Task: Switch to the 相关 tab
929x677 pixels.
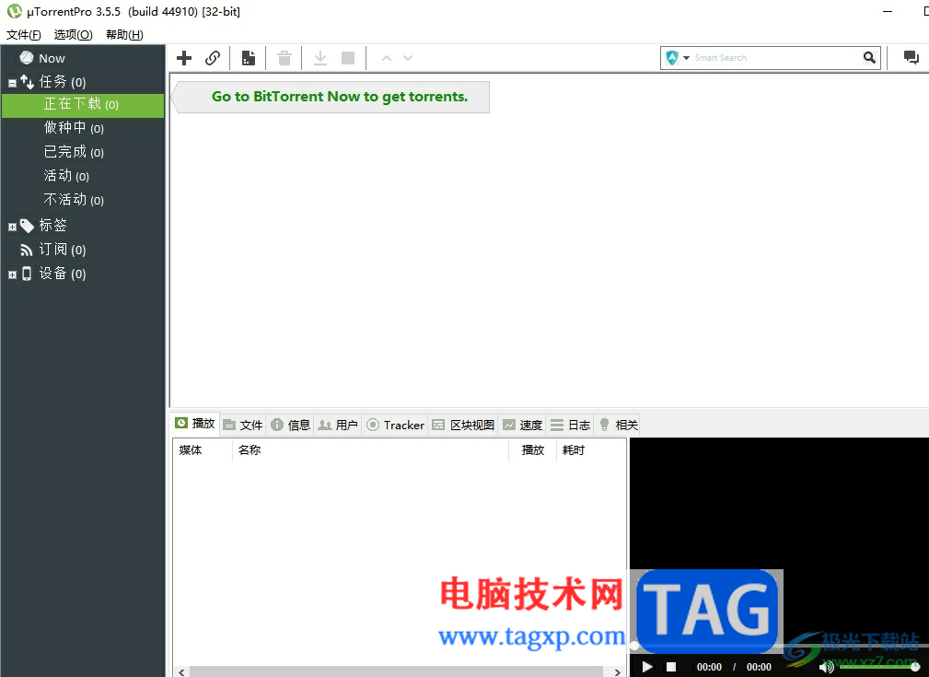Action: coord(618,425)
